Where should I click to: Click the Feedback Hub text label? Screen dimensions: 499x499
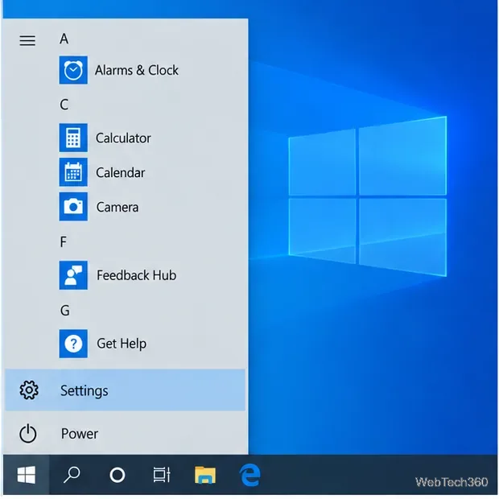(137, 275)
